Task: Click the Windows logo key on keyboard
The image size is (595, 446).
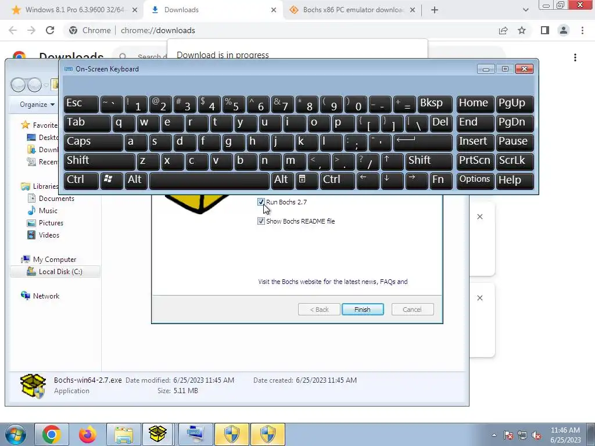Action: [x=112, y=180]
